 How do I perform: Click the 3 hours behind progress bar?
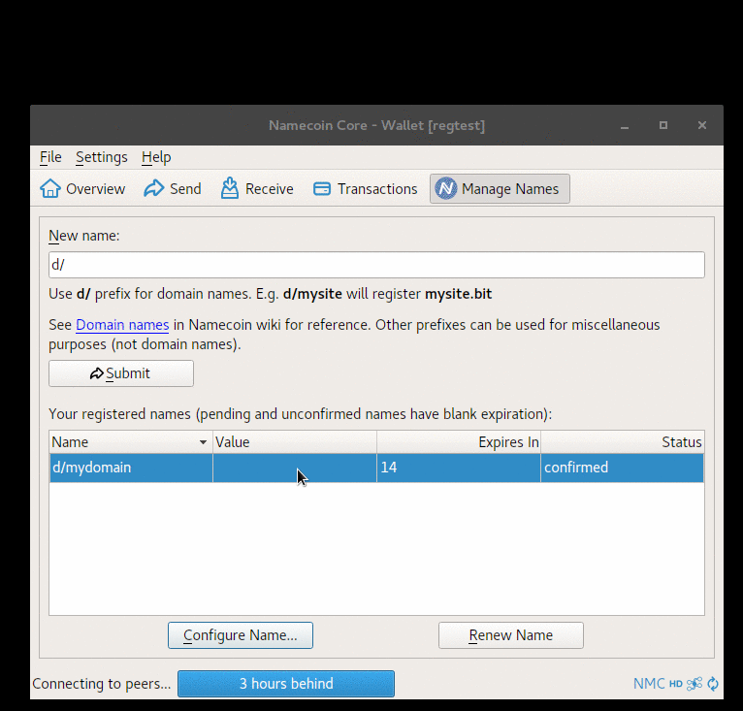(286, 684)
